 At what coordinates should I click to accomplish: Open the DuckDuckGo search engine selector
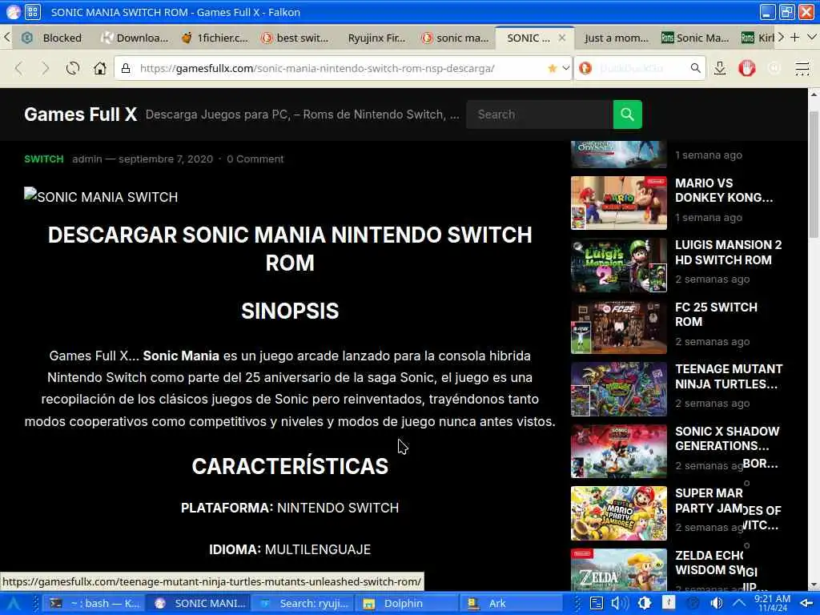pyautogui.click(x=585, y=69)
